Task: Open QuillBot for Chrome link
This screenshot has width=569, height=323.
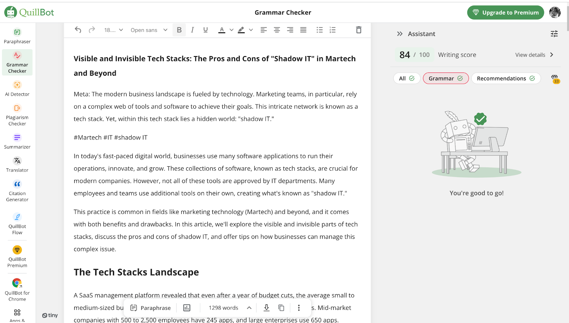Action: click(17, 290)
